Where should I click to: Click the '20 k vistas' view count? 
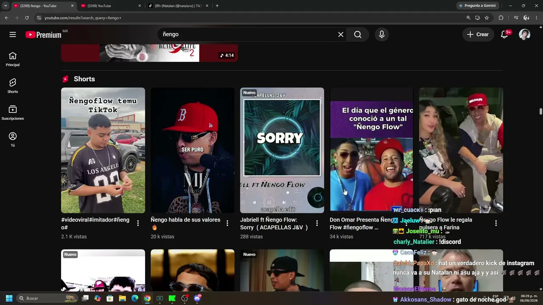(x=162, y=236)
